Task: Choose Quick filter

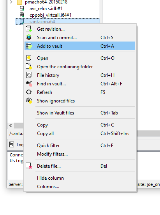Action: (80, 146)
